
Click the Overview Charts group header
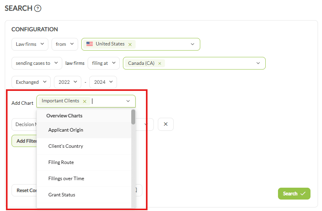point(64,116)
